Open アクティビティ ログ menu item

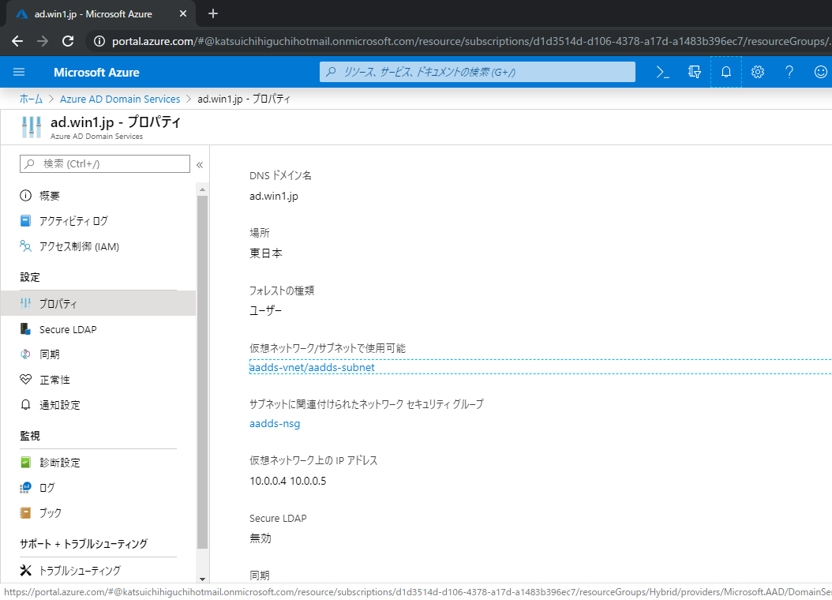pos(99,221)
